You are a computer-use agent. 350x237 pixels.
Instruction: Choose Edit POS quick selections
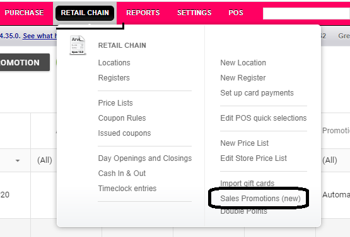(264, 118)
